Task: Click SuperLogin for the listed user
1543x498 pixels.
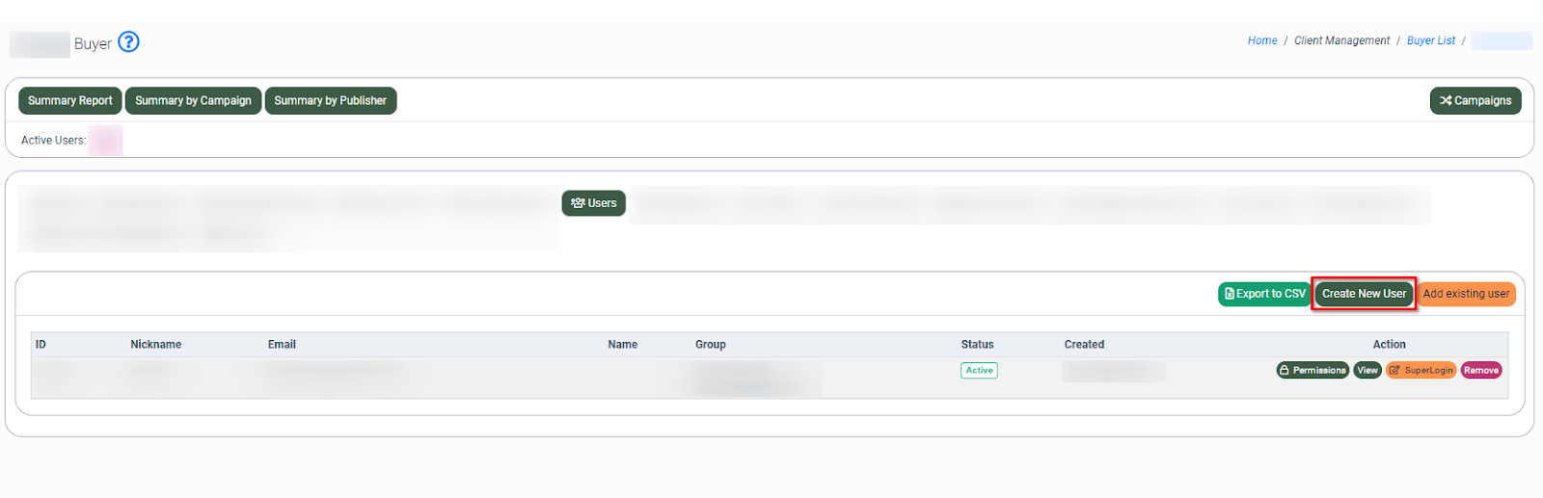Action: (x=1421, y=371)
